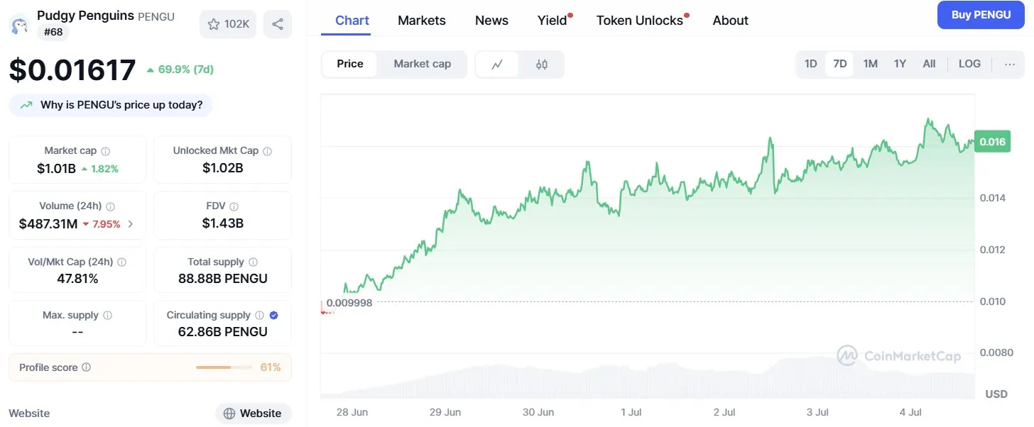
Task: Click the verified badge on Circulating supply
Action: point(274,316)
